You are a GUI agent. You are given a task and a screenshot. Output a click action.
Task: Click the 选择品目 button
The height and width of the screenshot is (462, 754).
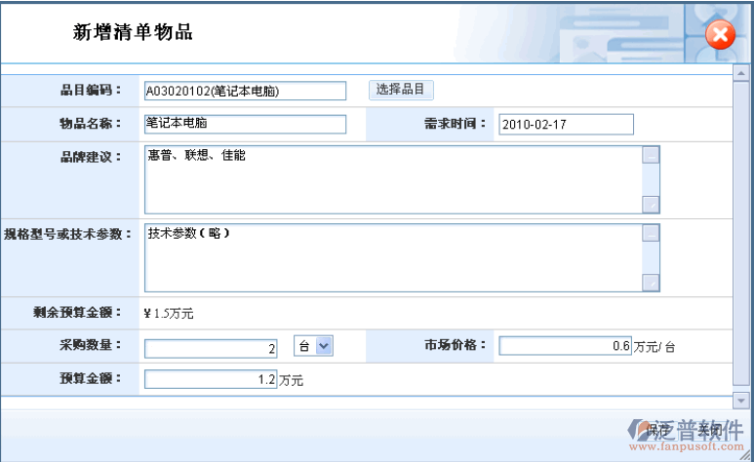click(x=401, y=90)
